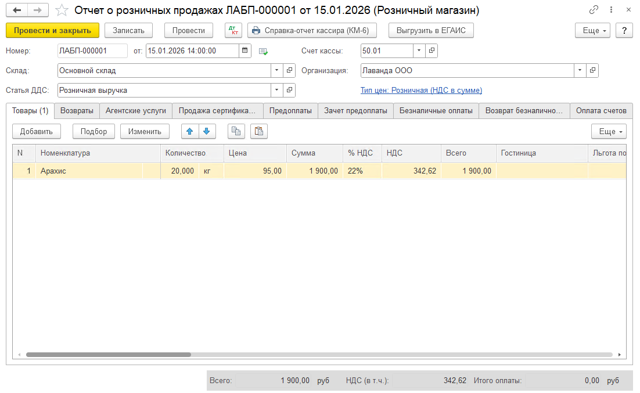Open Лаванда ООО organization card
This screenshot has height=393, width=640.
[x=592, y=70]
